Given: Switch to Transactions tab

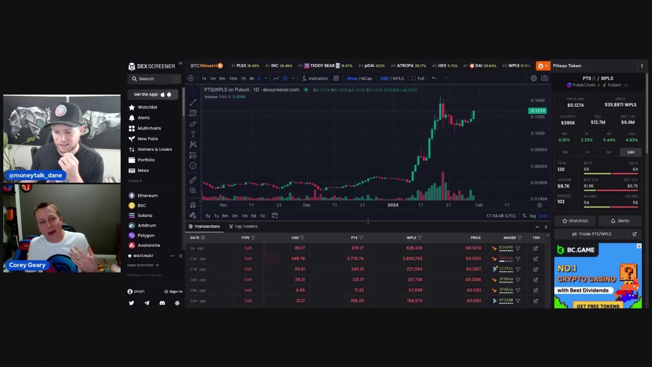Looking at the screenshot, I should pyautogui.click(x=204, y=226).
